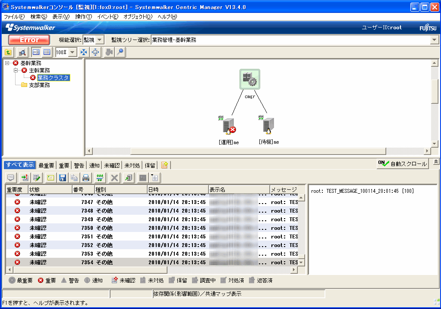Click the event list vertical scrollbar down arrow

point(301,262)
